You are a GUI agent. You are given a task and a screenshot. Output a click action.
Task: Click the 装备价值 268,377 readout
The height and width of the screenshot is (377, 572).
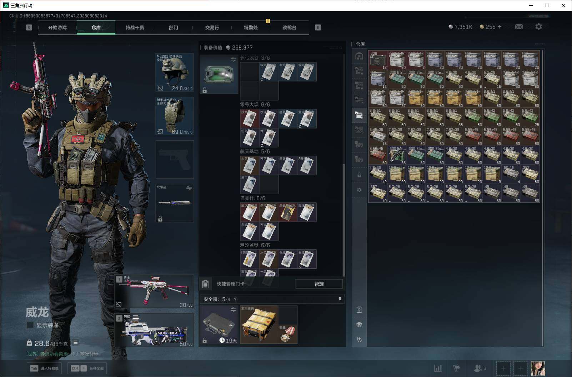[228, 47]
